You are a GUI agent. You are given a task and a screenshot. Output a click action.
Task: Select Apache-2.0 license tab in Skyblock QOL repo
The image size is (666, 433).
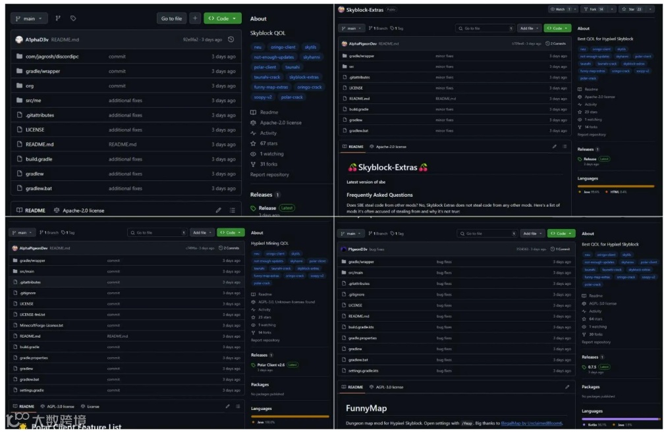(79, 211)
